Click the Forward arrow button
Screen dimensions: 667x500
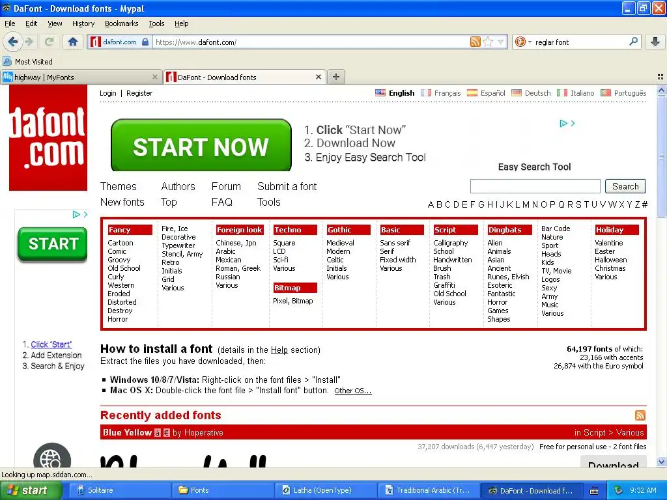point(29,42)
